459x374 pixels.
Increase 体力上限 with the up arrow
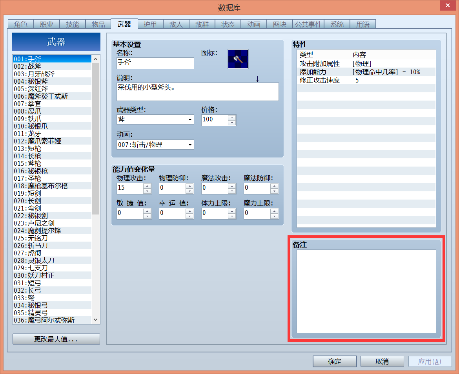click(x=232, y=211)
